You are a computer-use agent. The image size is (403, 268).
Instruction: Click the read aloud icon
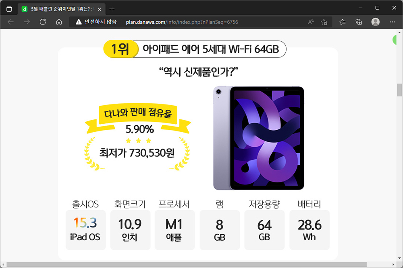[x=311, y=22]
